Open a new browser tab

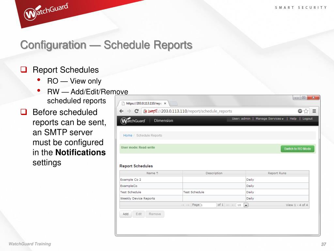174,104
